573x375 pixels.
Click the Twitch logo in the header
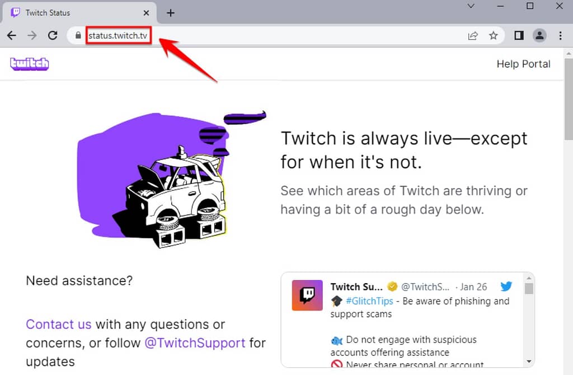pos(29,64)
